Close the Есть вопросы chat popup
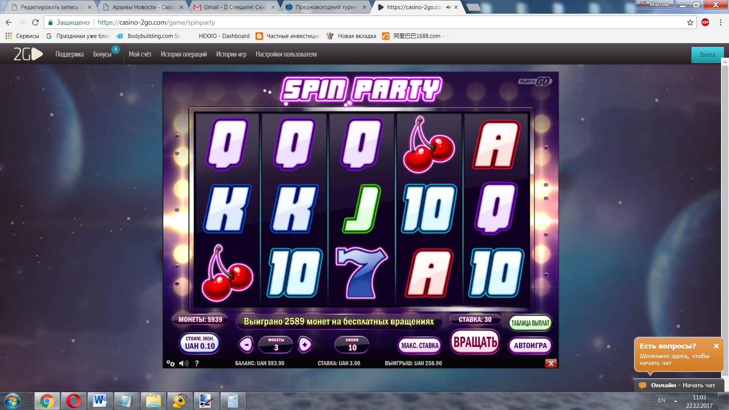 pyautogui.click(x=716, y=346)
